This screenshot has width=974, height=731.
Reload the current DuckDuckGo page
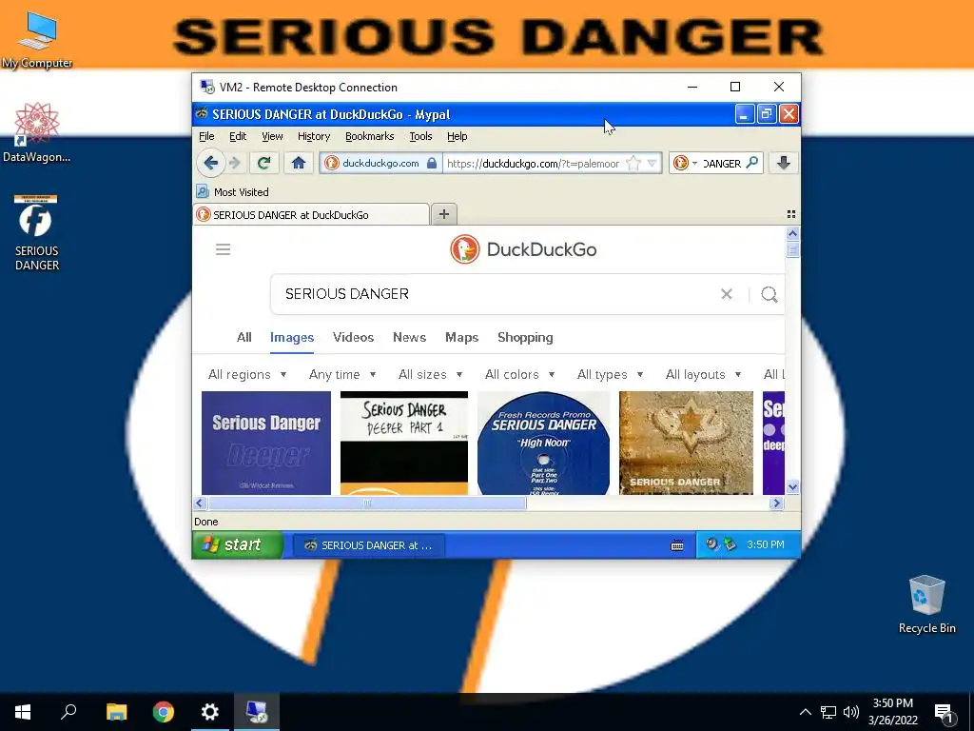pyautogui.click(x=264, y=163)
